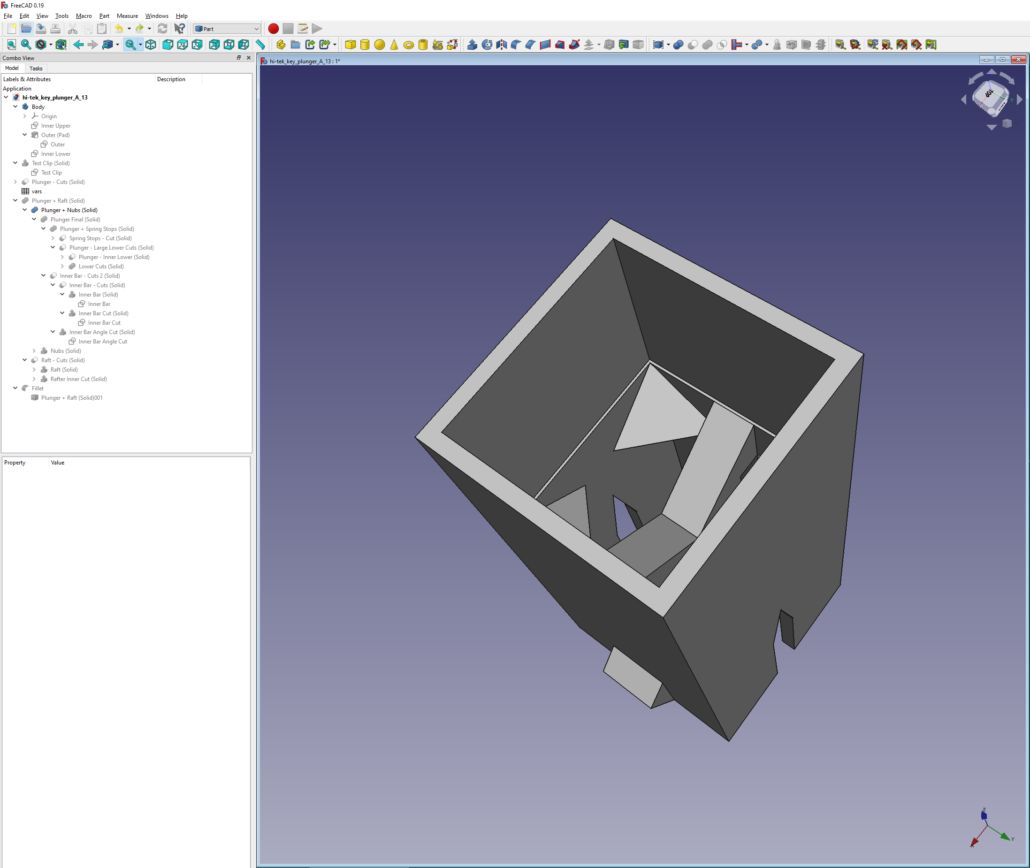The image size is (1030, 868).
Task: Start macro recording with red button
Action: click(x=273, y=29)
